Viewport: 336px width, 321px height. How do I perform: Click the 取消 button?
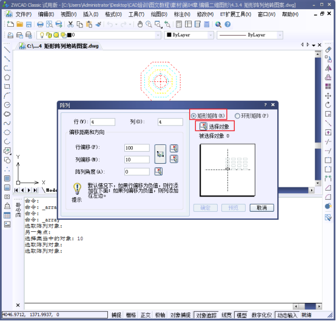click(261, 208)
